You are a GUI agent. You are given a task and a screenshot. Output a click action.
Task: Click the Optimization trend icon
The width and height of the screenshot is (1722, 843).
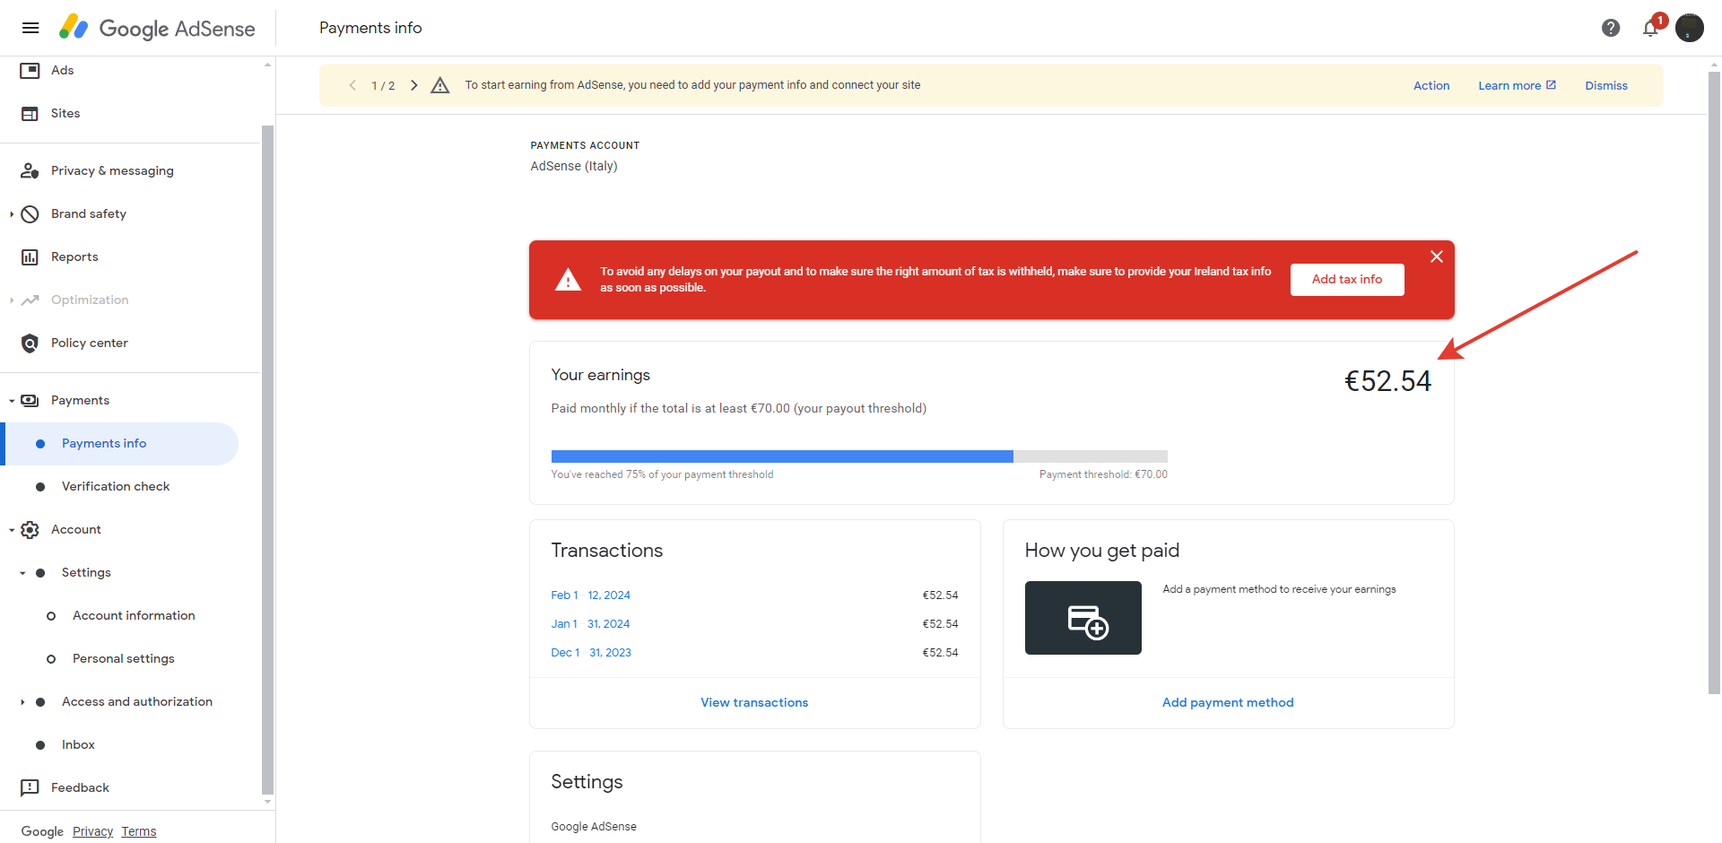pyautogui.click(x=30, y=300)
